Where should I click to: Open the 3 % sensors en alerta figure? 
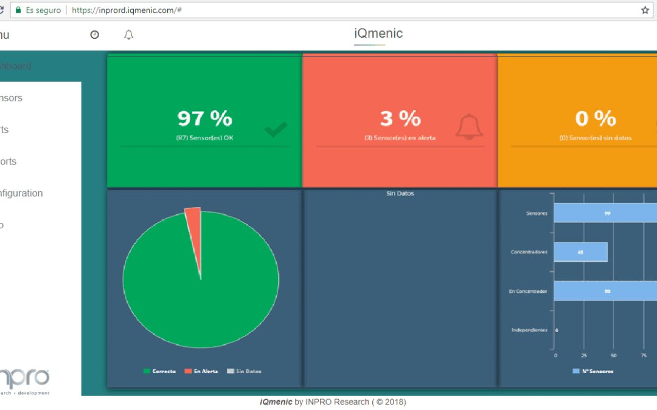(400, 118)
